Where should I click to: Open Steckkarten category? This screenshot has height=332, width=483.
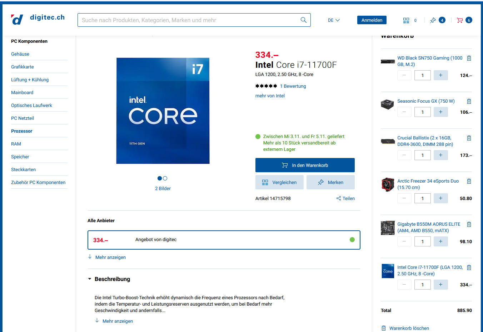pyautogui.click(x=23, y=170)
